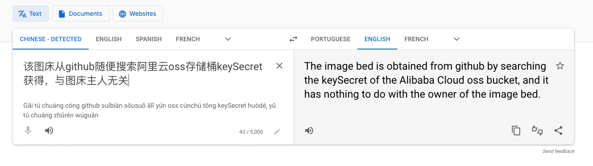
Task: Open the Send feedback link
Action: pyautogui.click(x=558, y=151)
